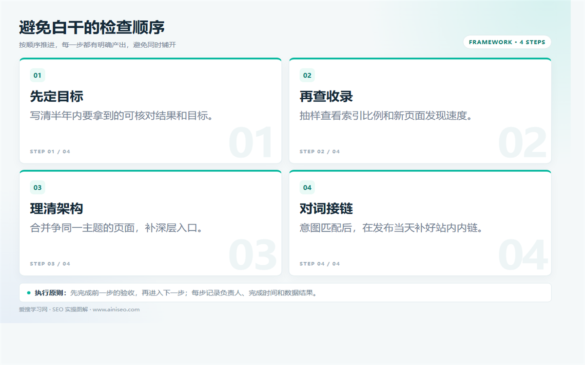Click the STEP 04 / 04 label
The height and width of the screenshot is (365, 585).
point(320,264)
